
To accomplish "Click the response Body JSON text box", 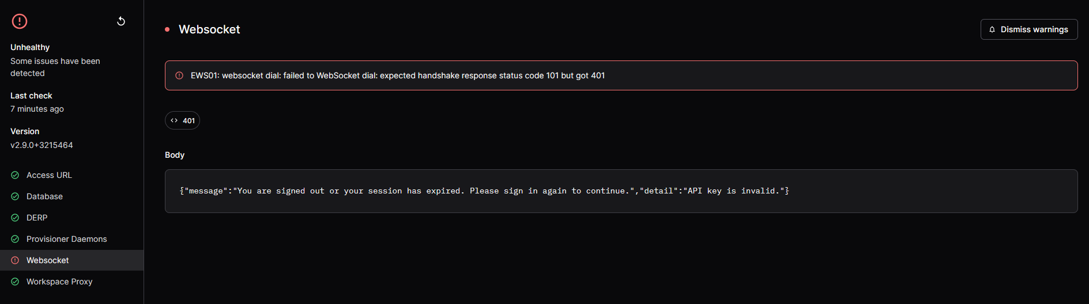I will tap(621, 191).
